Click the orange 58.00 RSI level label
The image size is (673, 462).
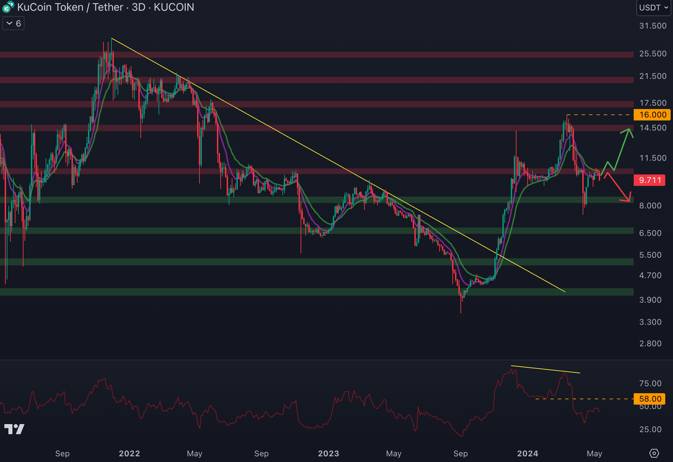pyautogui.click(x=650, y=399)
